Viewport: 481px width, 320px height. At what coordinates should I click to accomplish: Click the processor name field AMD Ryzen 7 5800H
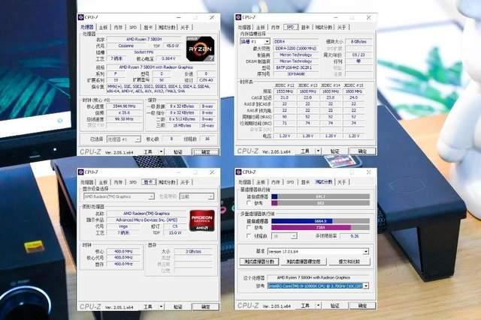144,39
